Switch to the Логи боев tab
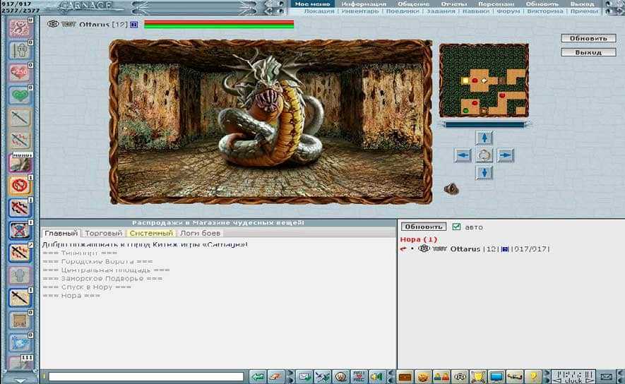625x384 pixels. [x=201, y=233]
